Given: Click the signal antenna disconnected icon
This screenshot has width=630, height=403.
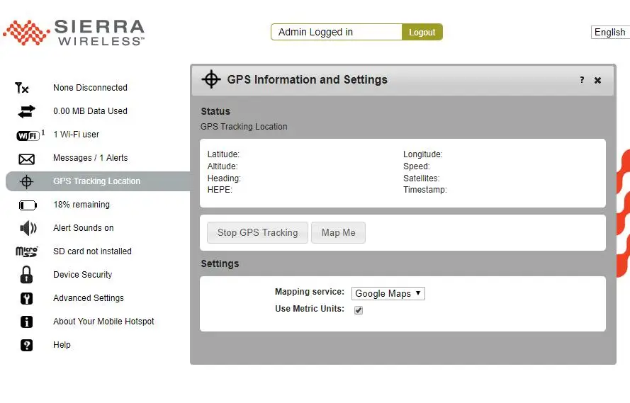Looking at the screenshot, I should 22,88.
